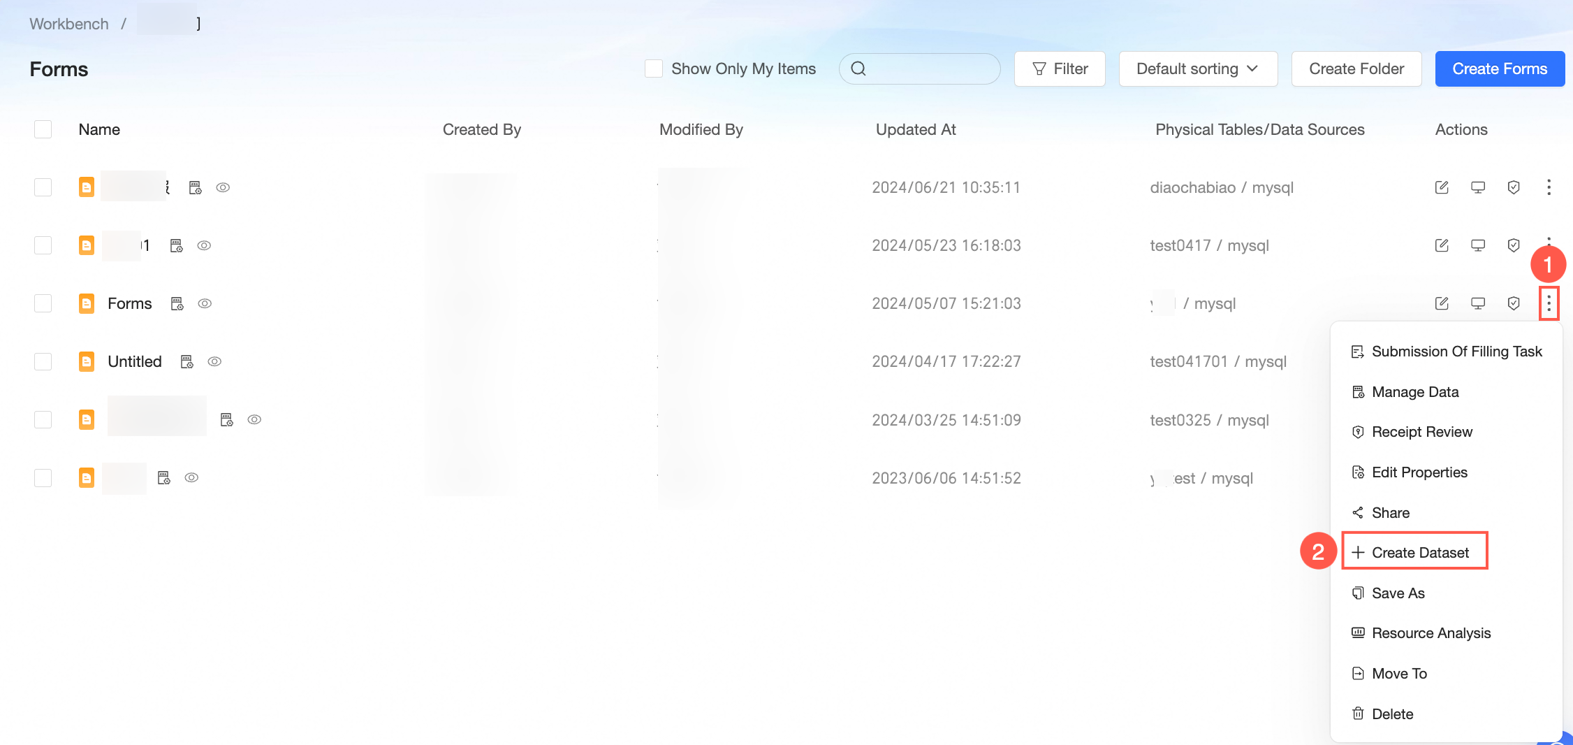Screen dimensions: 1573x745
Task: Click manage data icon in test0417 row
Action: click(177, 245)
